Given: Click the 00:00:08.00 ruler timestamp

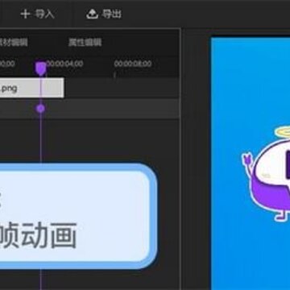Looking at the screenshot, I should [133, 64].
